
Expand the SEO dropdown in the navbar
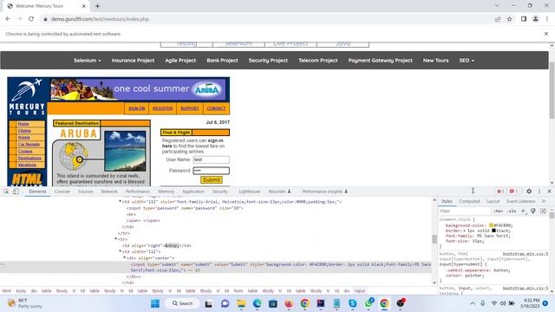[467, 61]
